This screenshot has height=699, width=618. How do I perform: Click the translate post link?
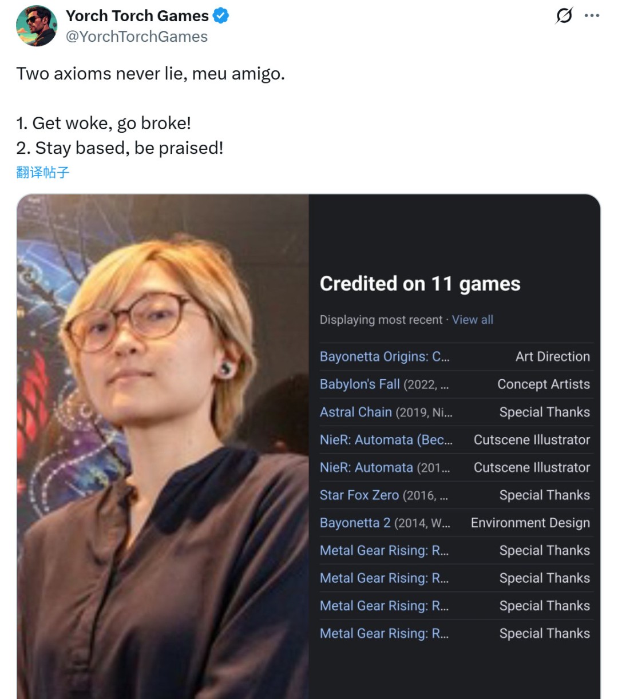(x=43, y=172)
